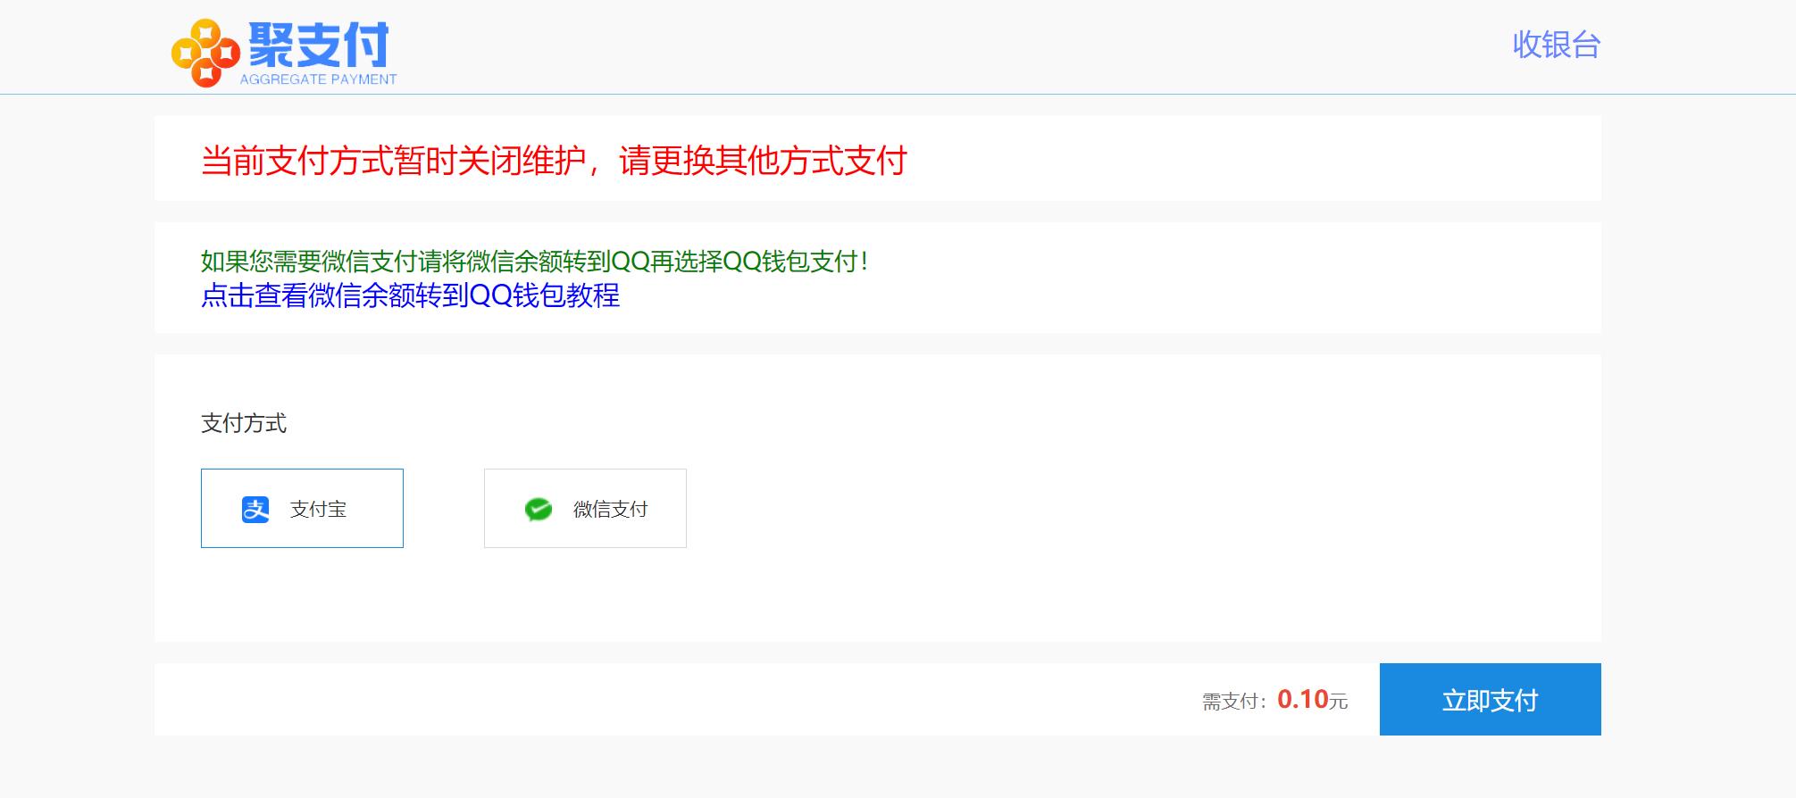1796x798 pixels.
Task: Click the green WeChat Pay logo icon
Action: pyautogui.click(x=539, y=509)
